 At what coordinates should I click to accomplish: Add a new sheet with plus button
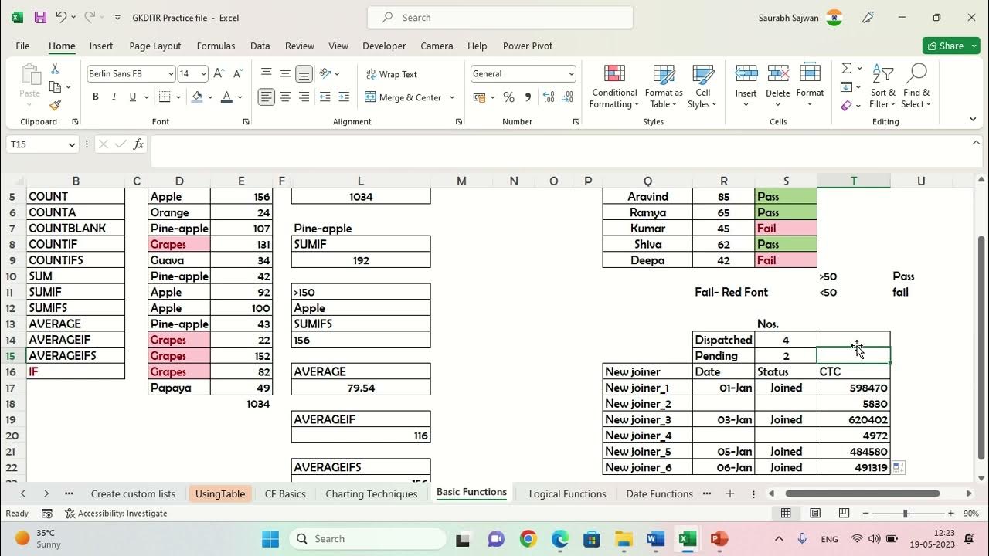coord(729,493)
